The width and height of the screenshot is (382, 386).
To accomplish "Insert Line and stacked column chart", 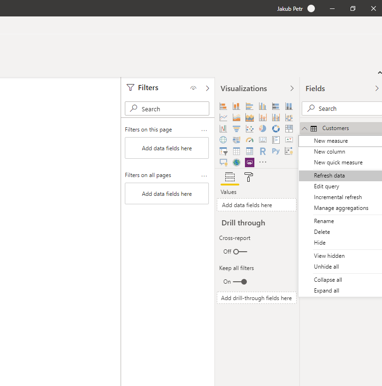I will click(263, 117).
